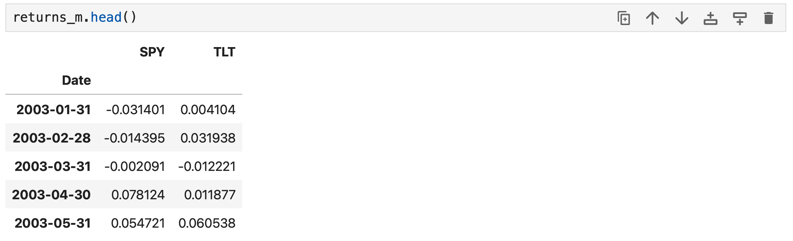Select the 2003-04-30 row label
The width and height of the screenshot is (793, 241).
pyautogui.click(x=51, y=195)
